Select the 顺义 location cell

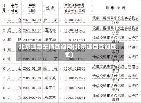14,30
